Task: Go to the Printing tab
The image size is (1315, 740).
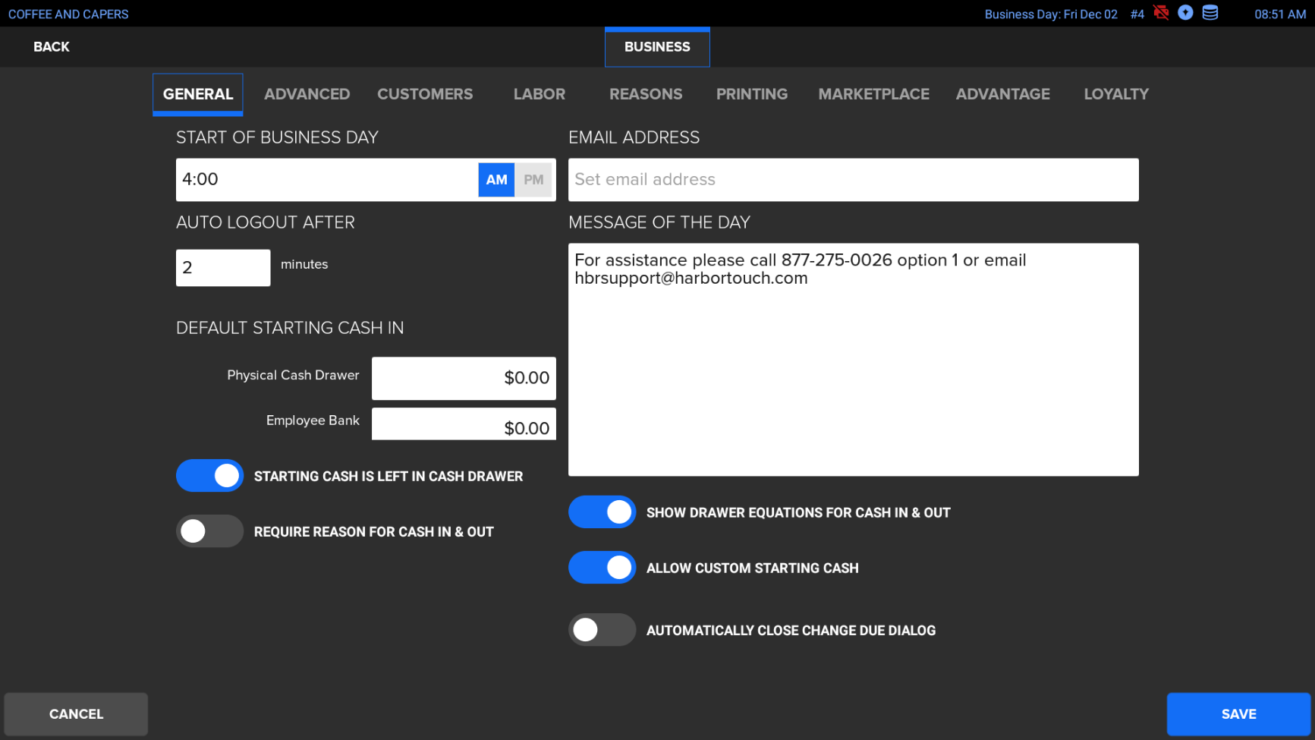Action: point(751,94)
